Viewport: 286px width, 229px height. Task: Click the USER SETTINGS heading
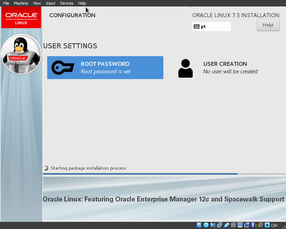click(70, 46)
